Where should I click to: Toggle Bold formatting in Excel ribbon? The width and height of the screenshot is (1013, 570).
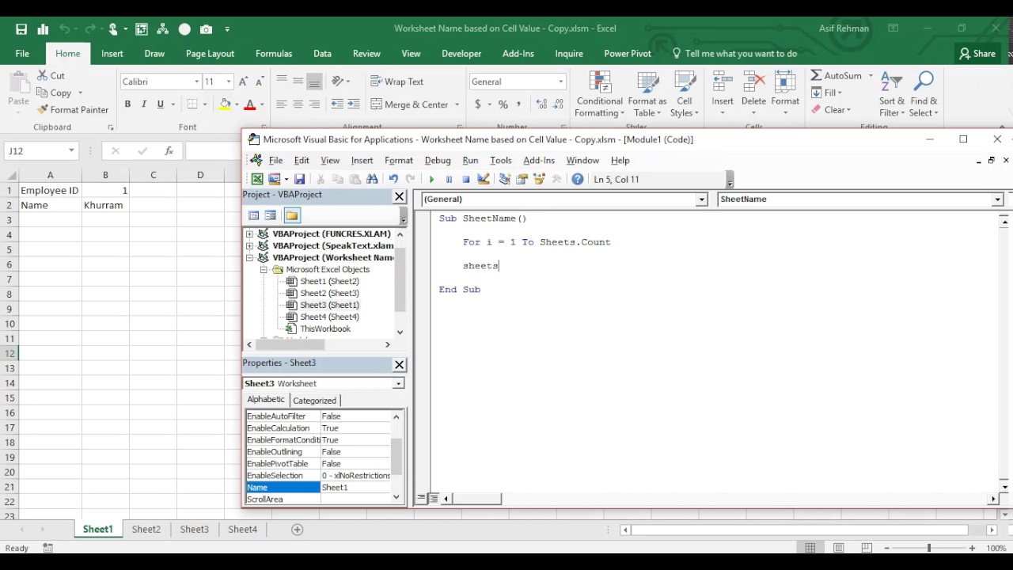pyautogui.click(x=127, y=104)
